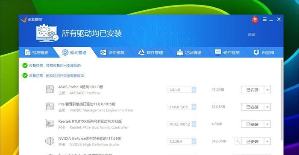The height and width of the screenshot is (155, 299).
Task: Click ASUS Probe II驱动1.0.1.0版 title
Action: (x=81, y=87)
